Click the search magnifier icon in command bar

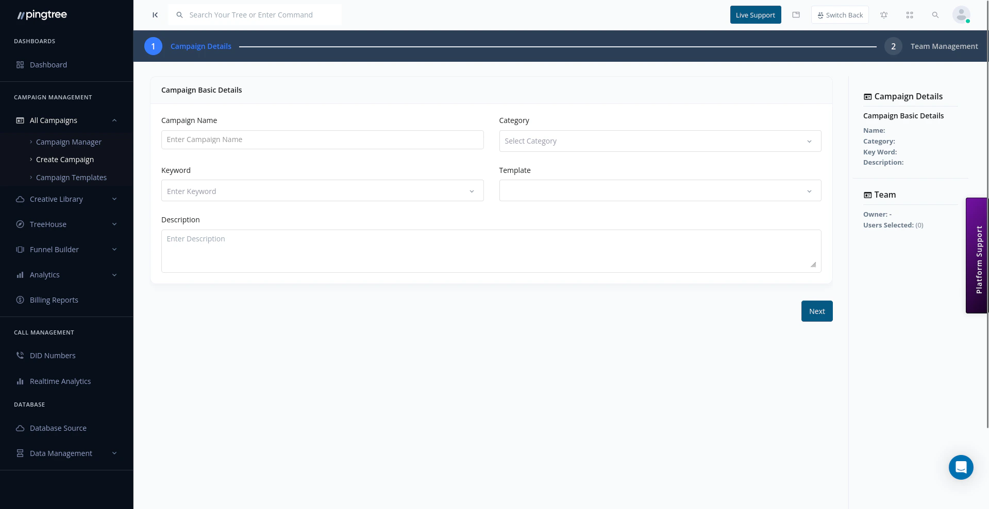pos(179,15)
